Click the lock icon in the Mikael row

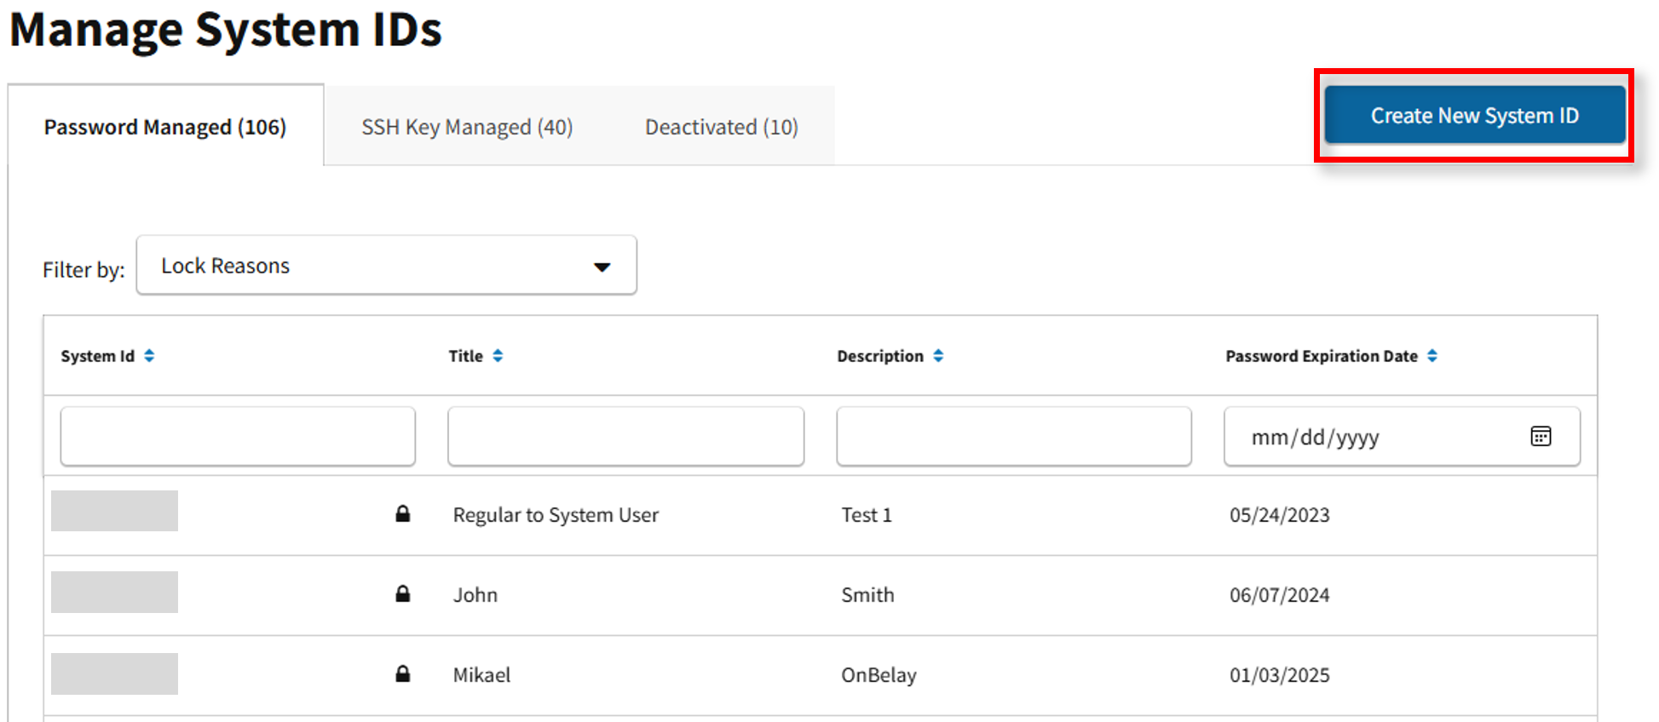click(403, 674)
